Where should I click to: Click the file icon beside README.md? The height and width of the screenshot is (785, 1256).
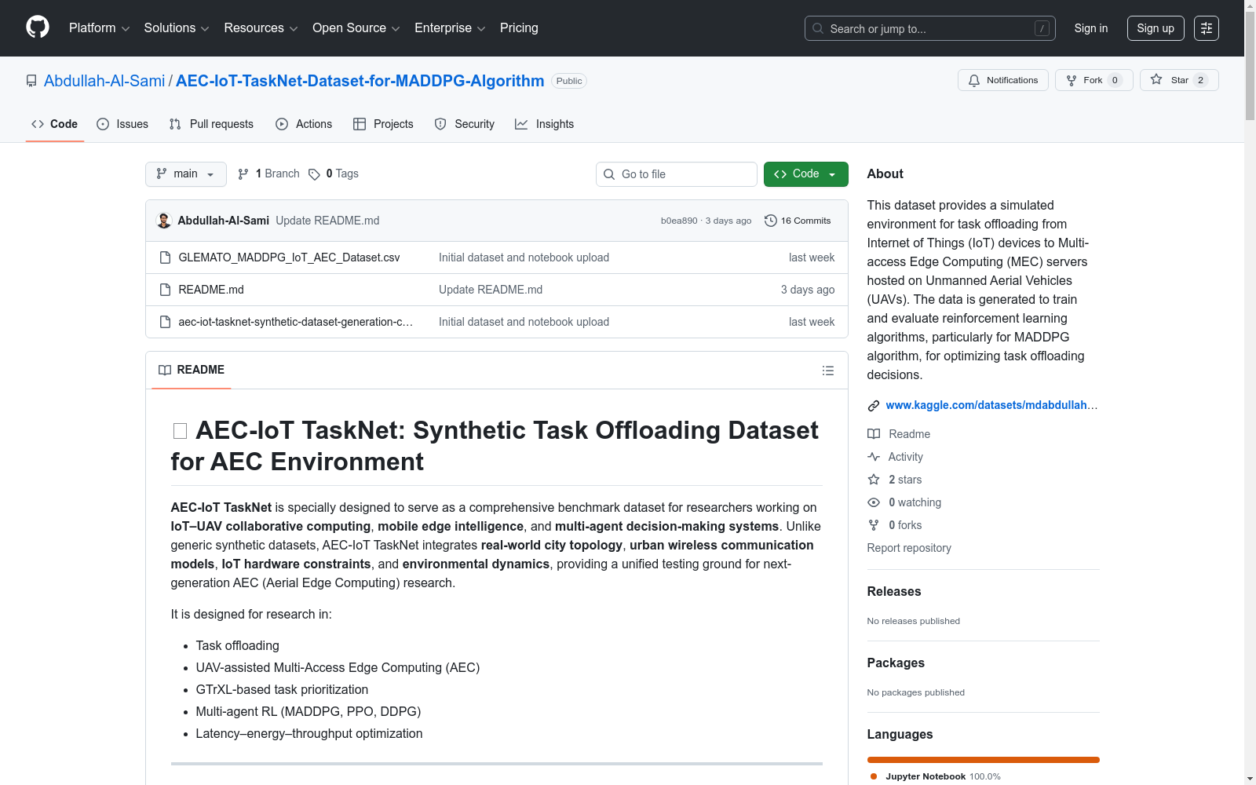coord(165,290)
